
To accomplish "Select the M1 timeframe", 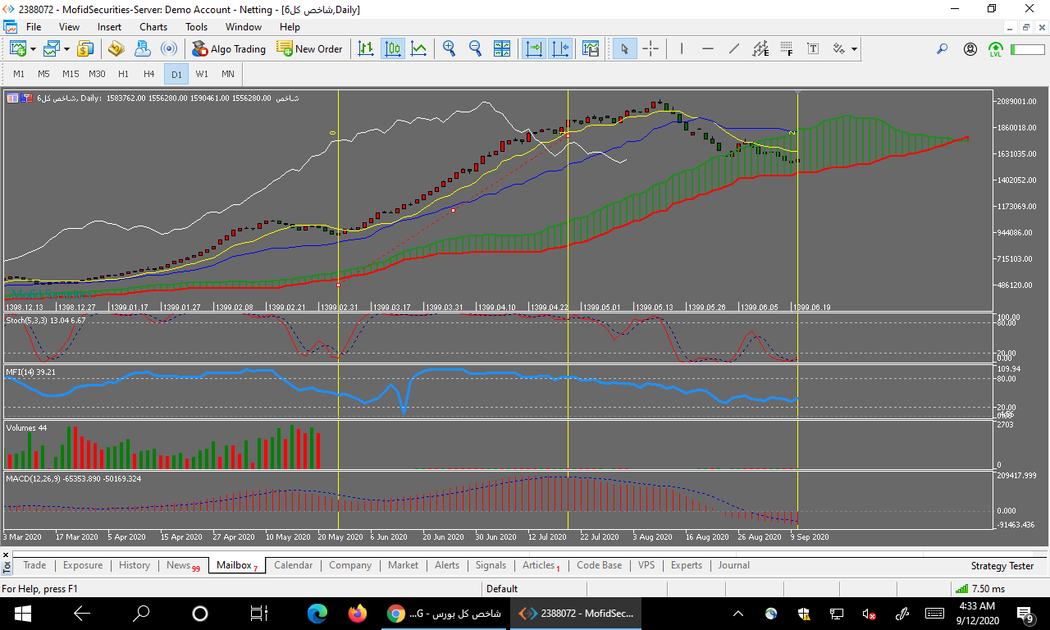I will click(19, 74).
